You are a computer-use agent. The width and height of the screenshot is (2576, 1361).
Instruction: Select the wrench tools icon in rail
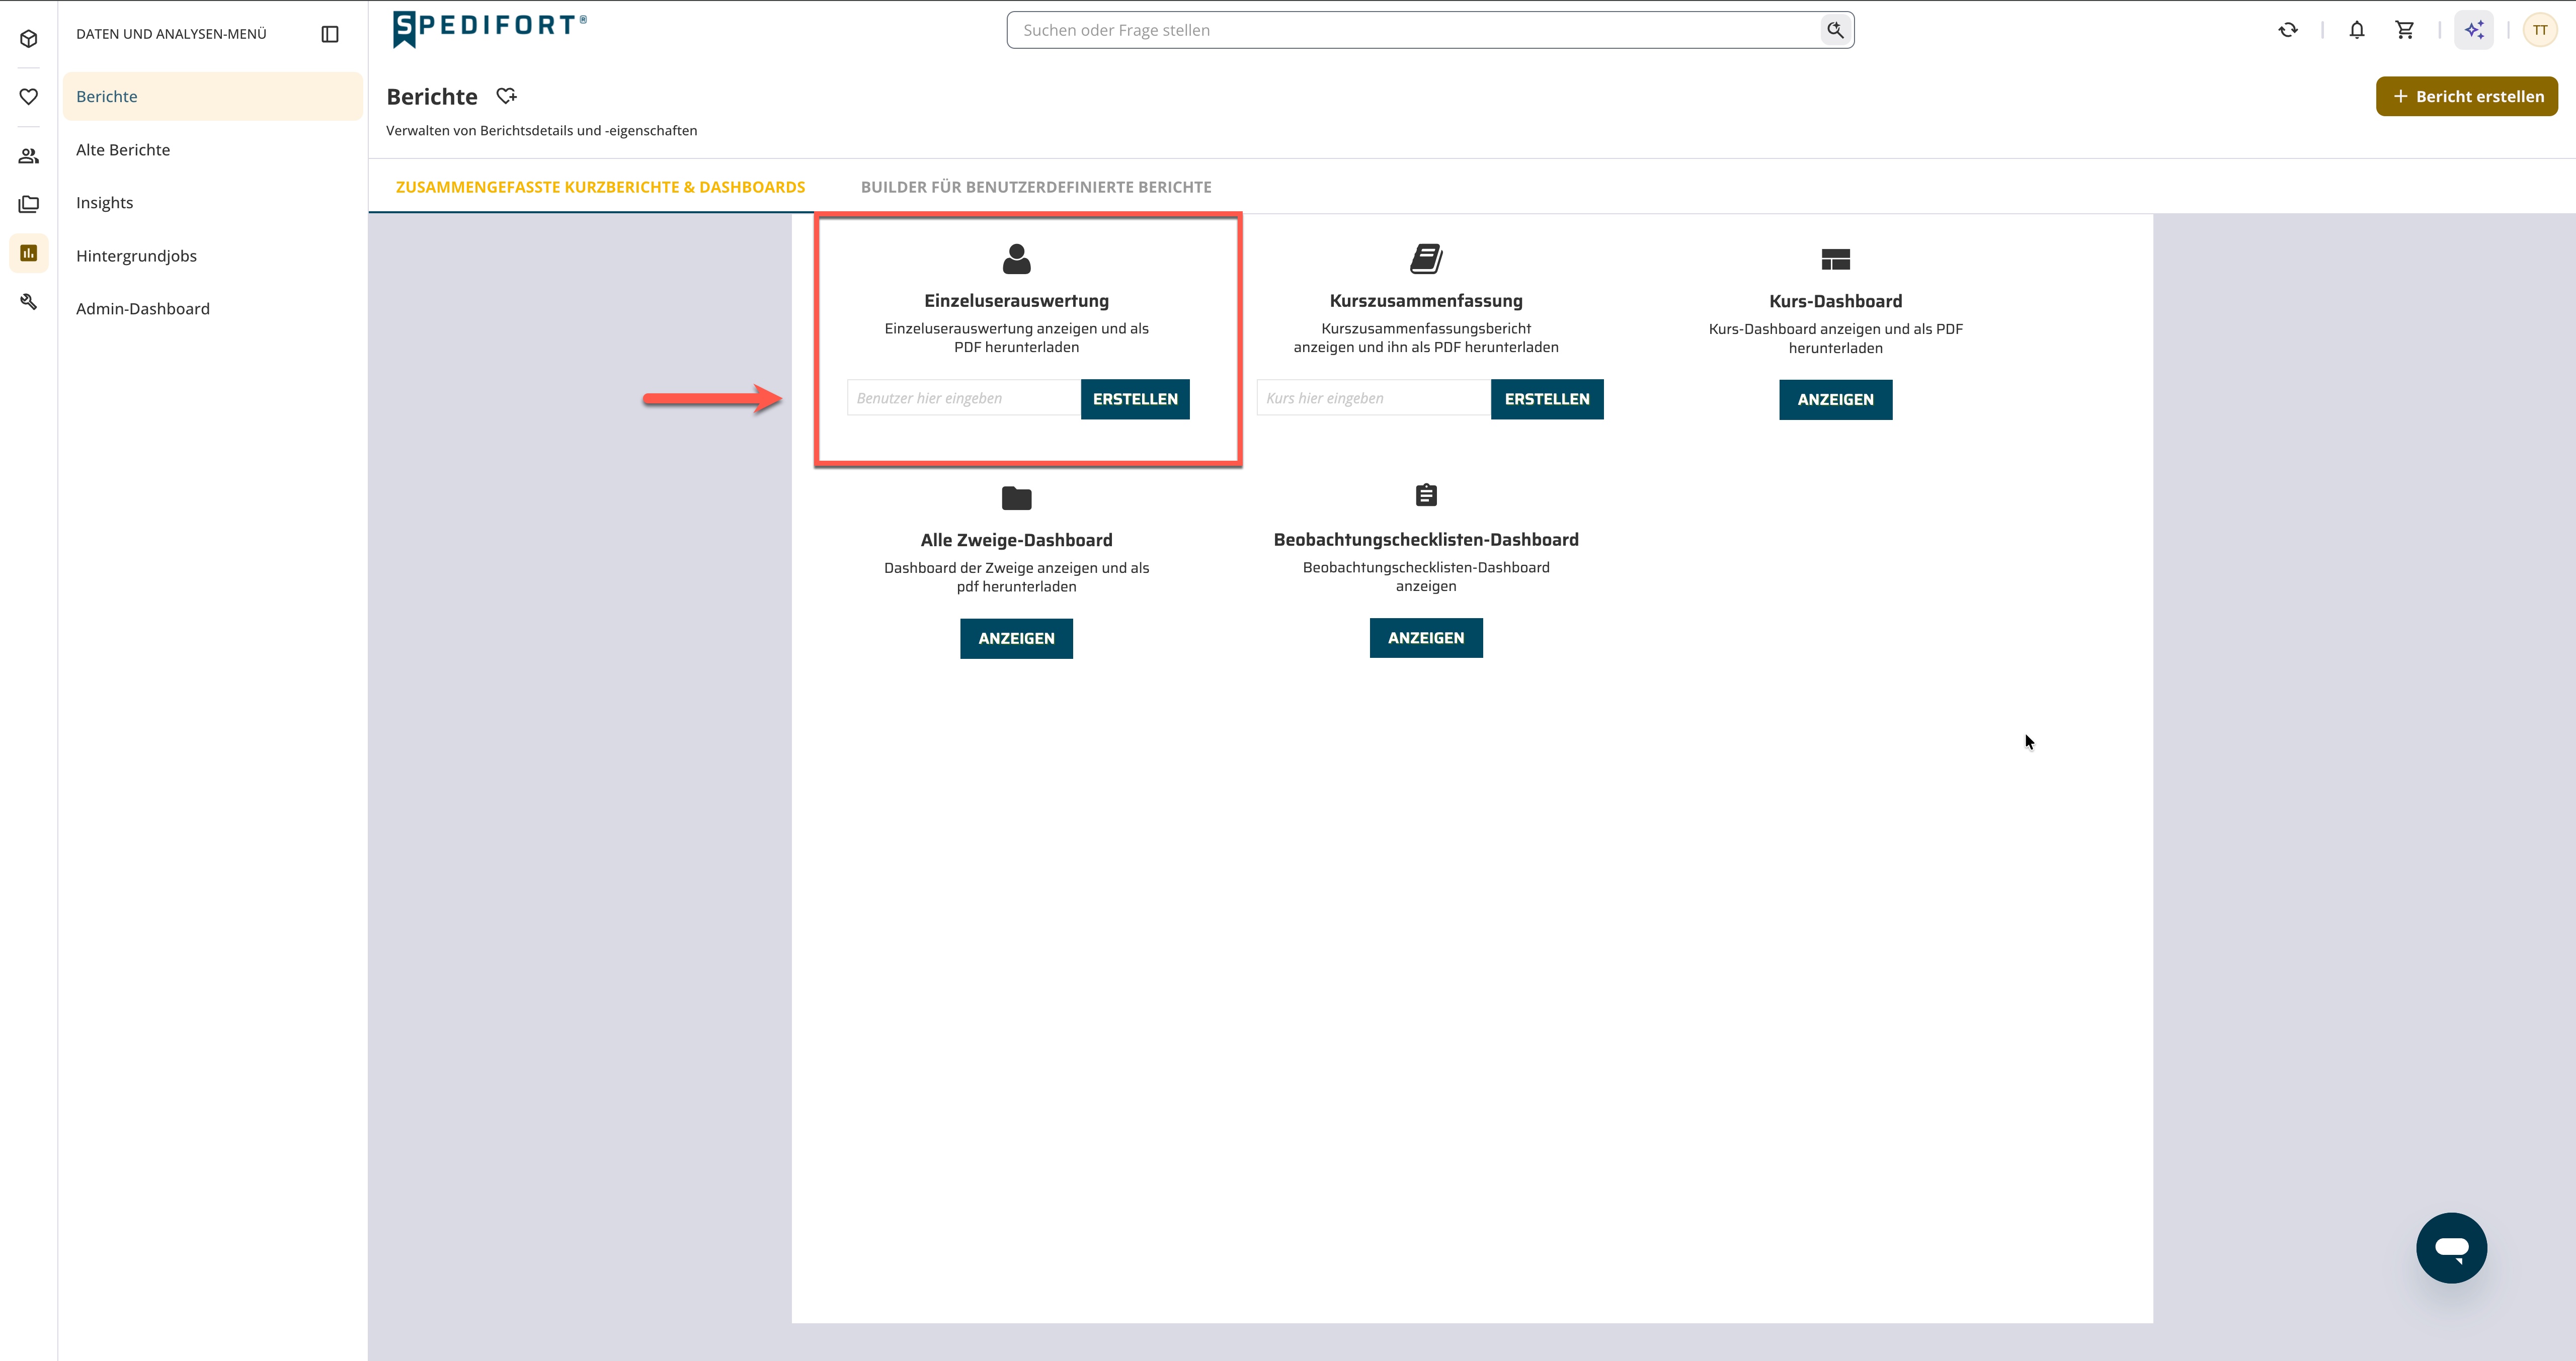[x=29, y=302]
